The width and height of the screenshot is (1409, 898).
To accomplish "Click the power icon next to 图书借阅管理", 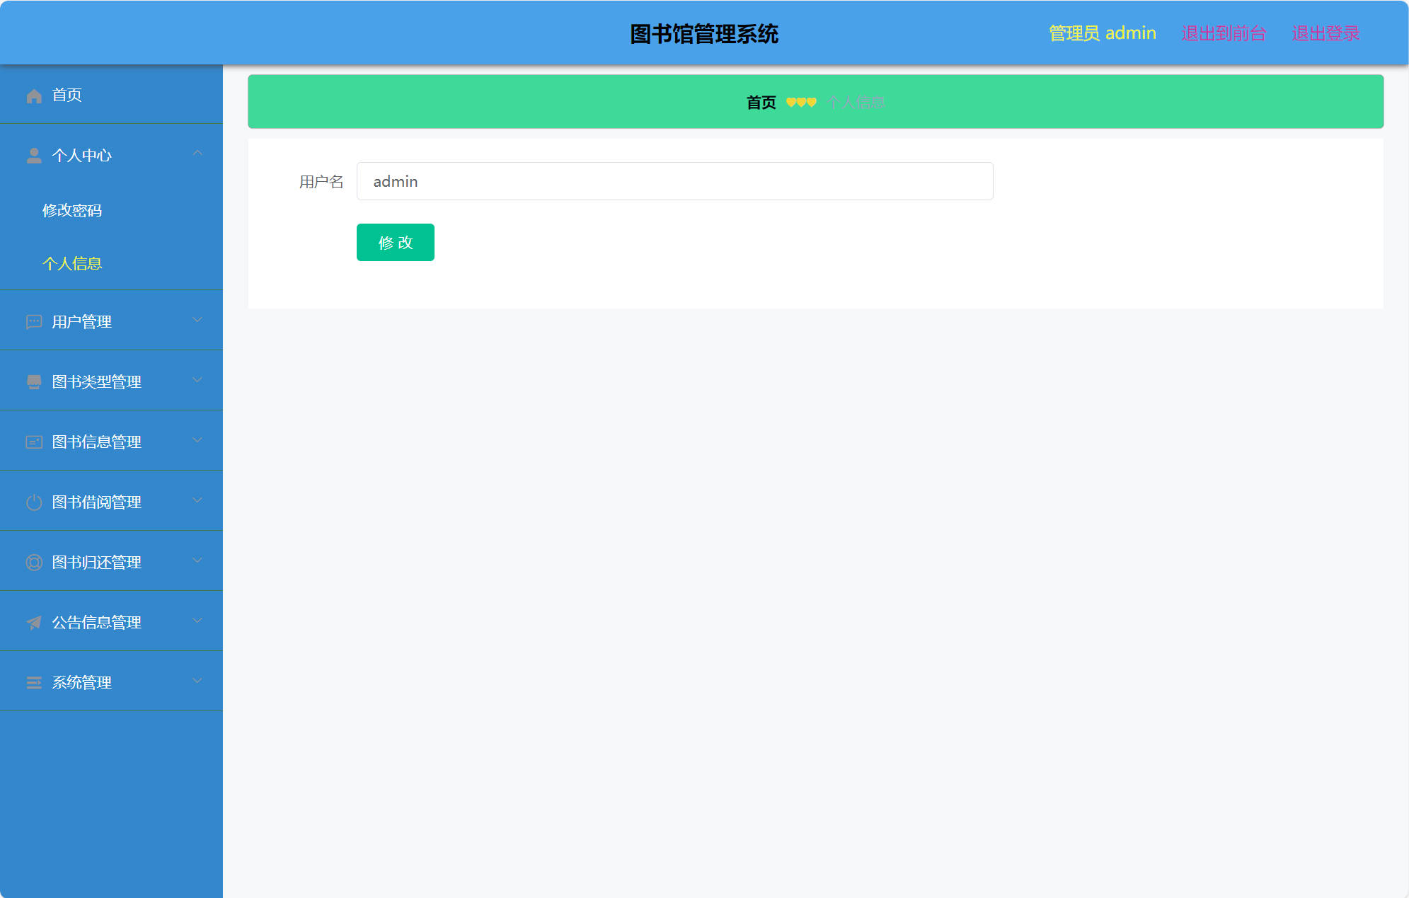I will 33,502.
